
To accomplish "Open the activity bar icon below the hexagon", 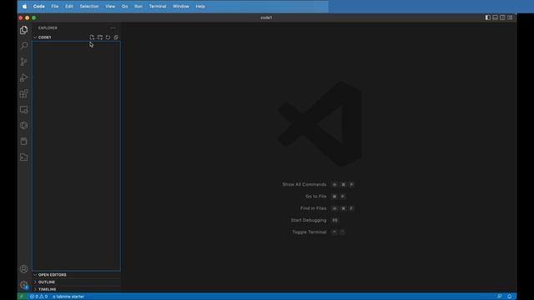I will click(24, 142).
